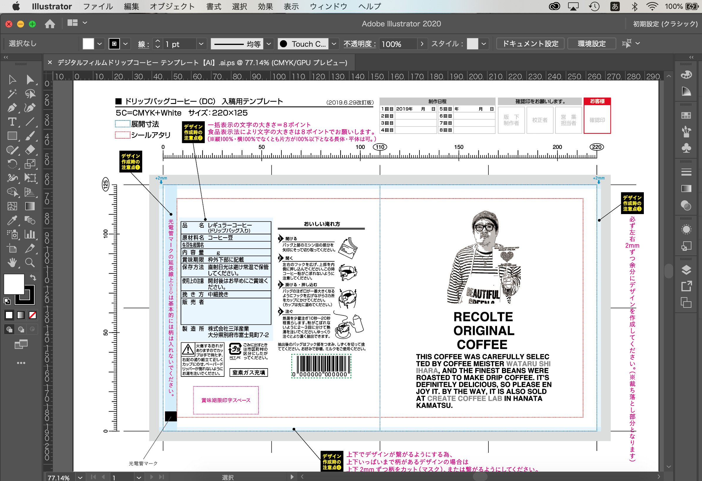Image resolution: width=702 pixels, height=481 pixels.
Task: Select the Zoom tool
Action: tap(30, 262)
